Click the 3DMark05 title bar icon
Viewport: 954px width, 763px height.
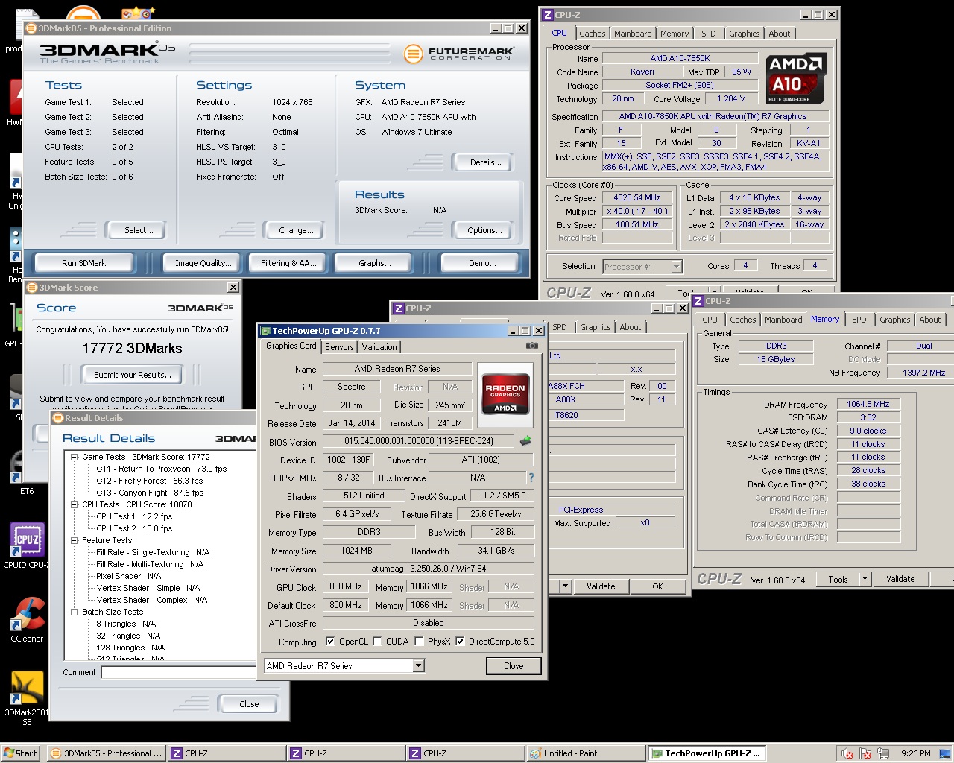pos(31,28)
